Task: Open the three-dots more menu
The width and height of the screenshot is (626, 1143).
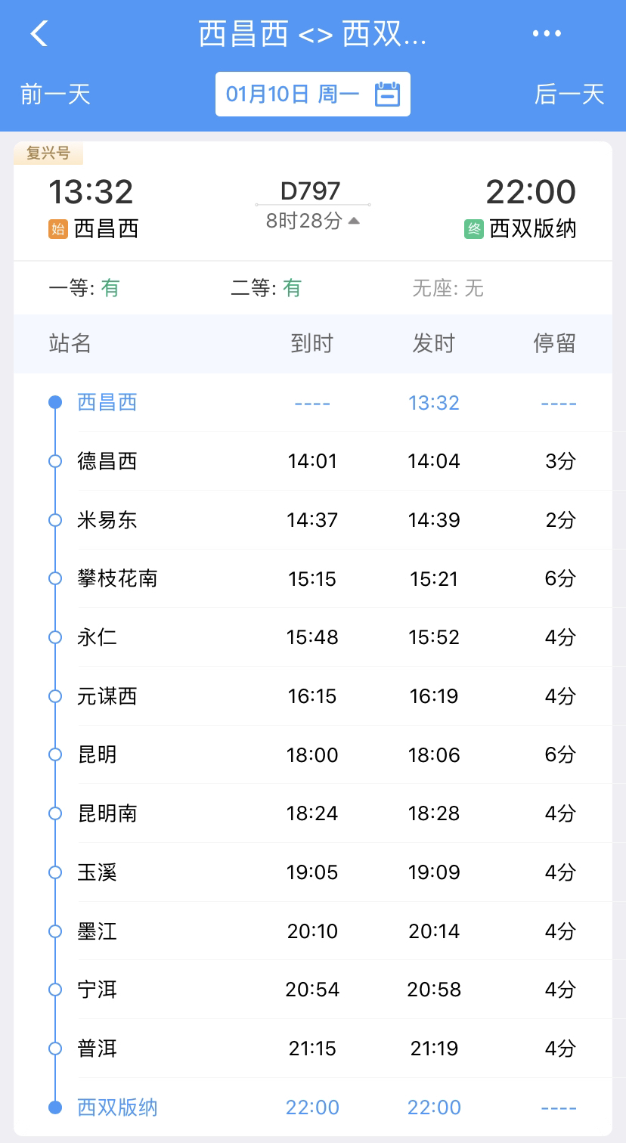Action: [547, 34]
